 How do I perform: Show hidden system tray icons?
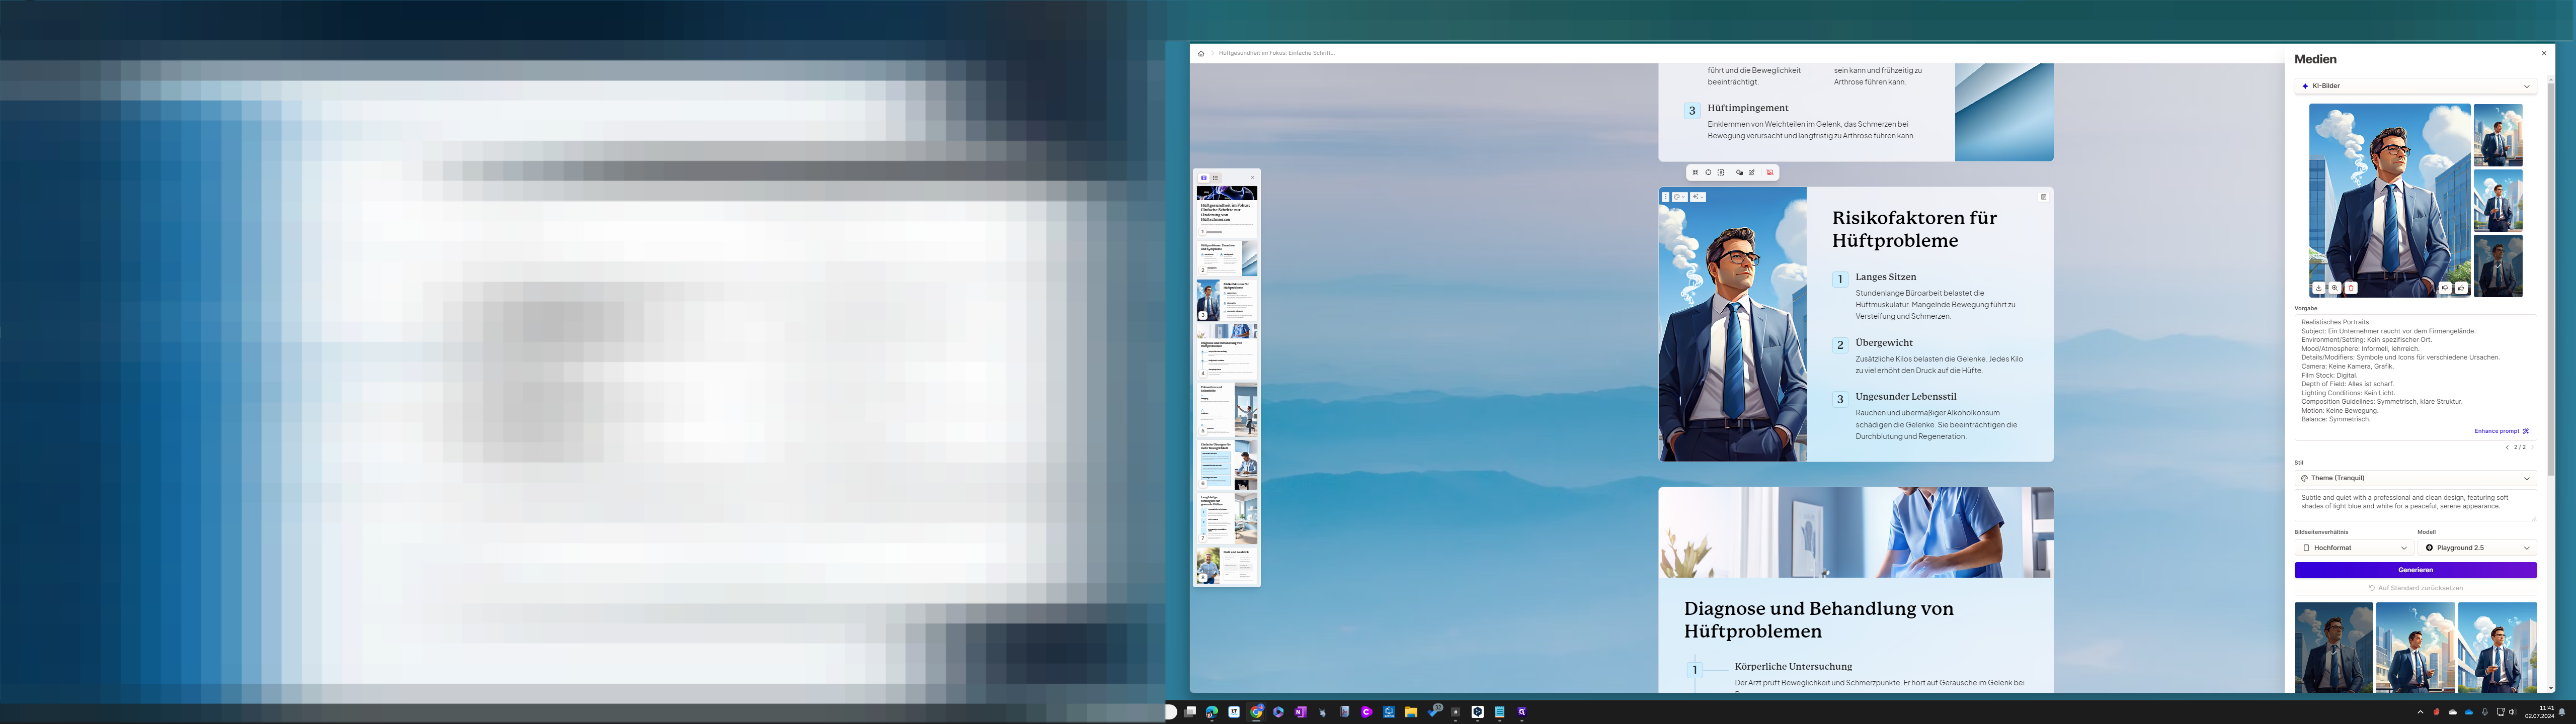[x=2420, y=712]
